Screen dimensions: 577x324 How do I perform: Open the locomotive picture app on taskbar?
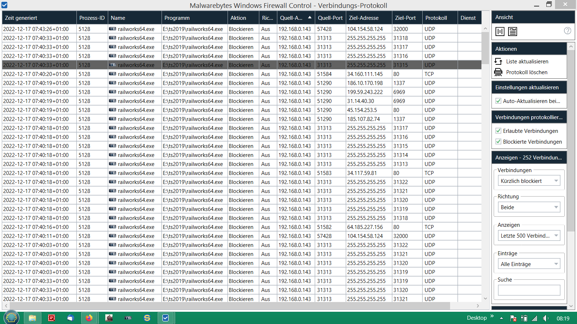coord(109,318)
